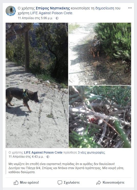Open the three-dots post options menu
The width and height of the screenshot is (137, 190).
130,8
